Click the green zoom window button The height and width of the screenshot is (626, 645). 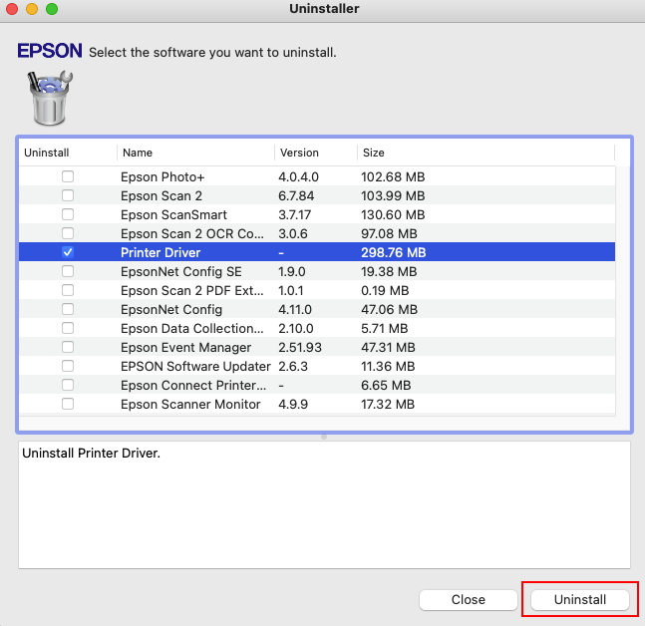(52, 9)
